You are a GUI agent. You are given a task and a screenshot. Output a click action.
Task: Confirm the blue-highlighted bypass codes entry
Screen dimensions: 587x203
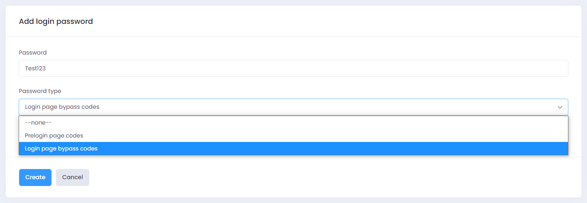pos(61,148)
